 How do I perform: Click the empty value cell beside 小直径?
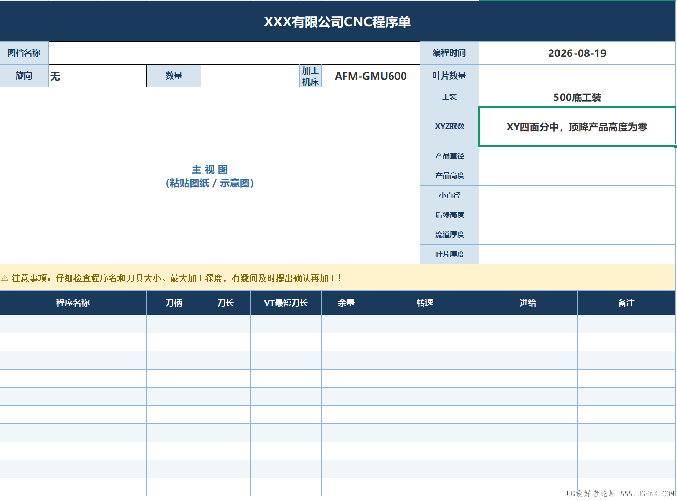pyautogui.click(x=577, y=195)
